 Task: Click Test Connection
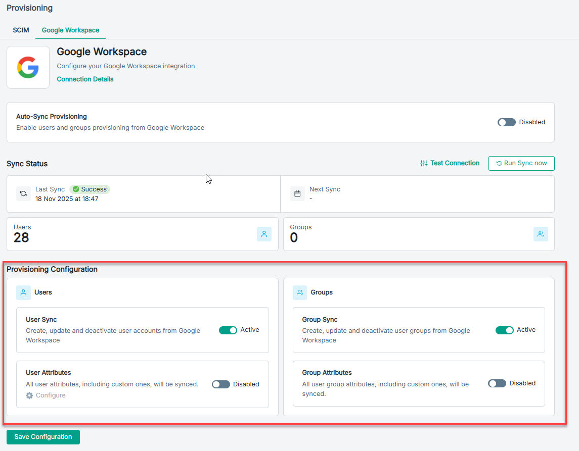tap(450, 163)
